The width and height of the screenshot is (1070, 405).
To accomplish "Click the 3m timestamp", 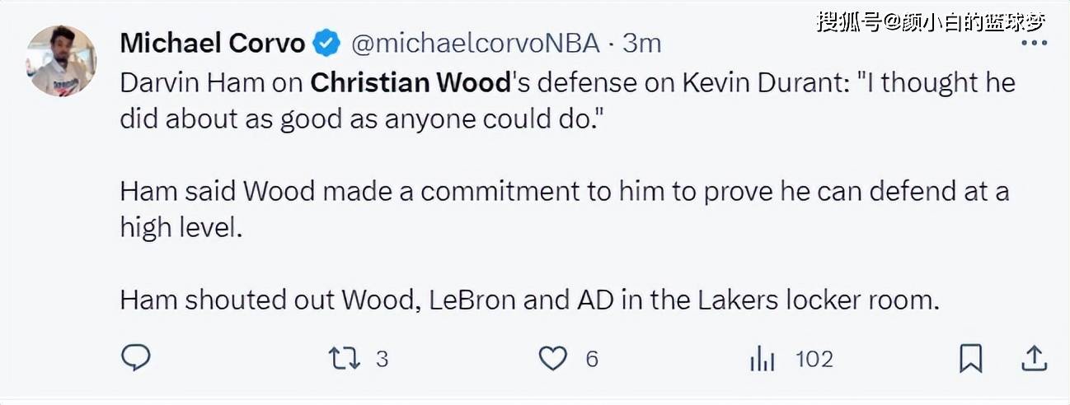I will (x=642, y=44).
